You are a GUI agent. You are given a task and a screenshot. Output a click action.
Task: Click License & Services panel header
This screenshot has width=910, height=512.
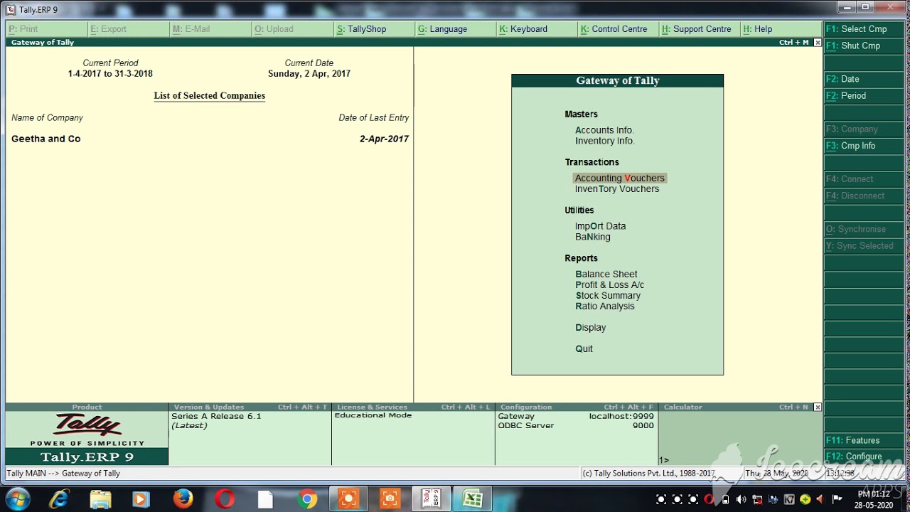tap(413, 407)
